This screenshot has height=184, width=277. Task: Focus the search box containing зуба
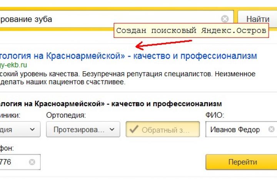point(112,19)
